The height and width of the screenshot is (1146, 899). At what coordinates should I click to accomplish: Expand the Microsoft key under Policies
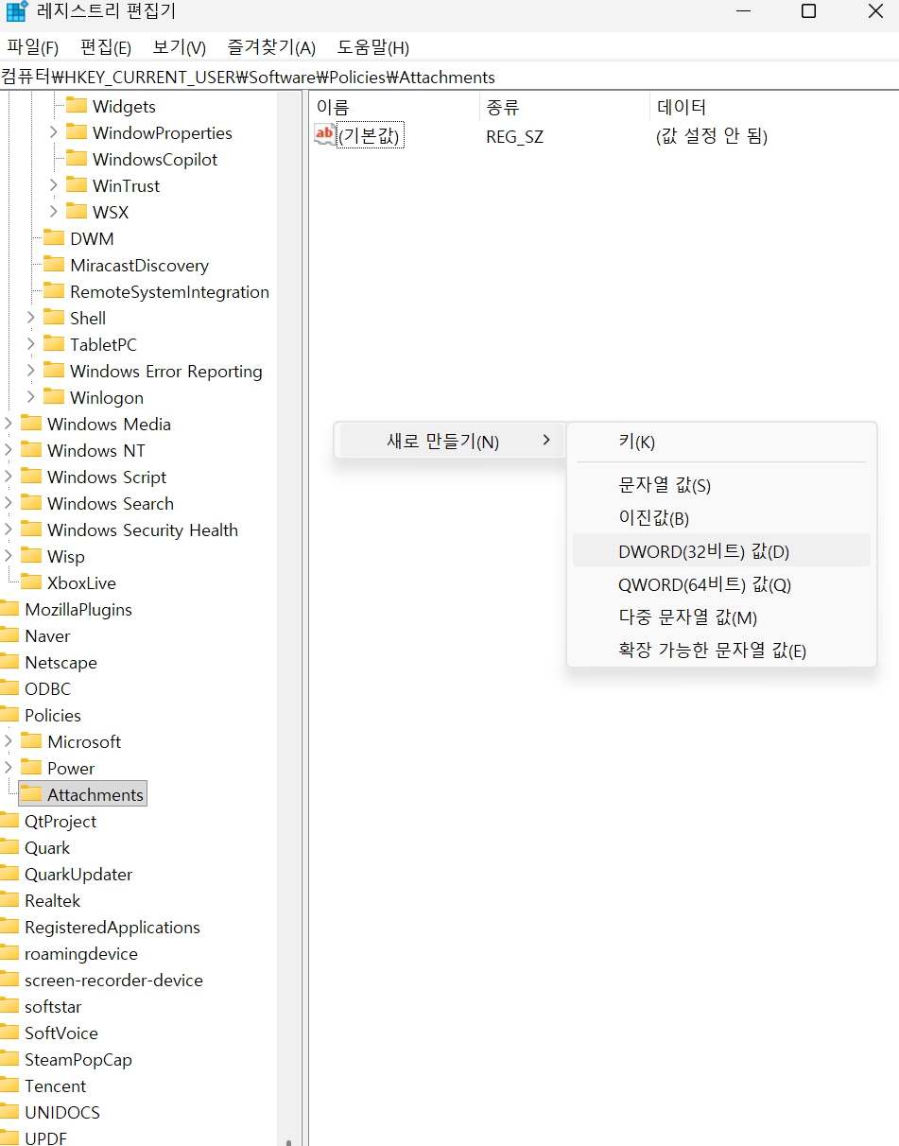coord(8,741)
